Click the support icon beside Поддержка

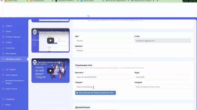pyautogui.click(x=3, y=99)
